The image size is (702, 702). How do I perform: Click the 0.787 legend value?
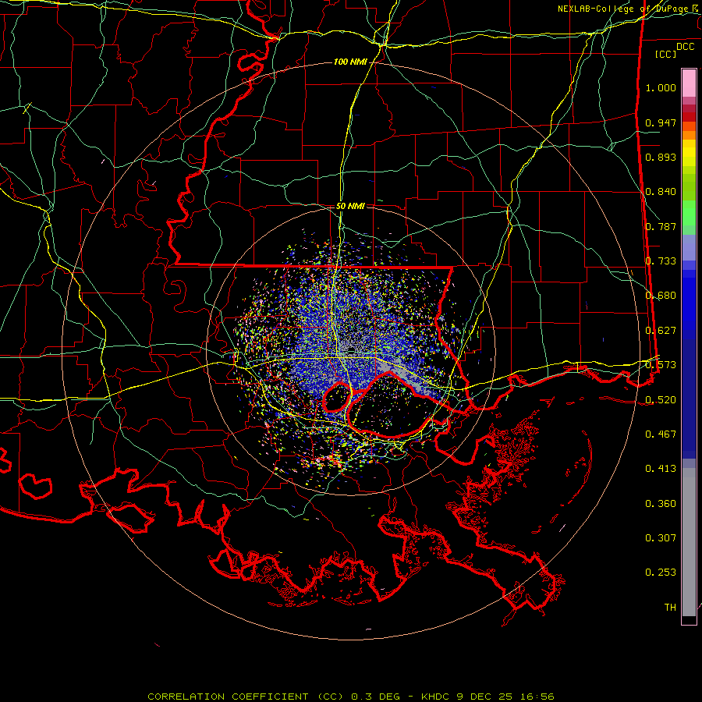[661, 226]
